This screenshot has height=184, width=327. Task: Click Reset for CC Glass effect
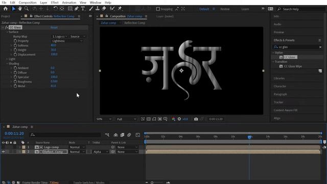click(54, 28)
